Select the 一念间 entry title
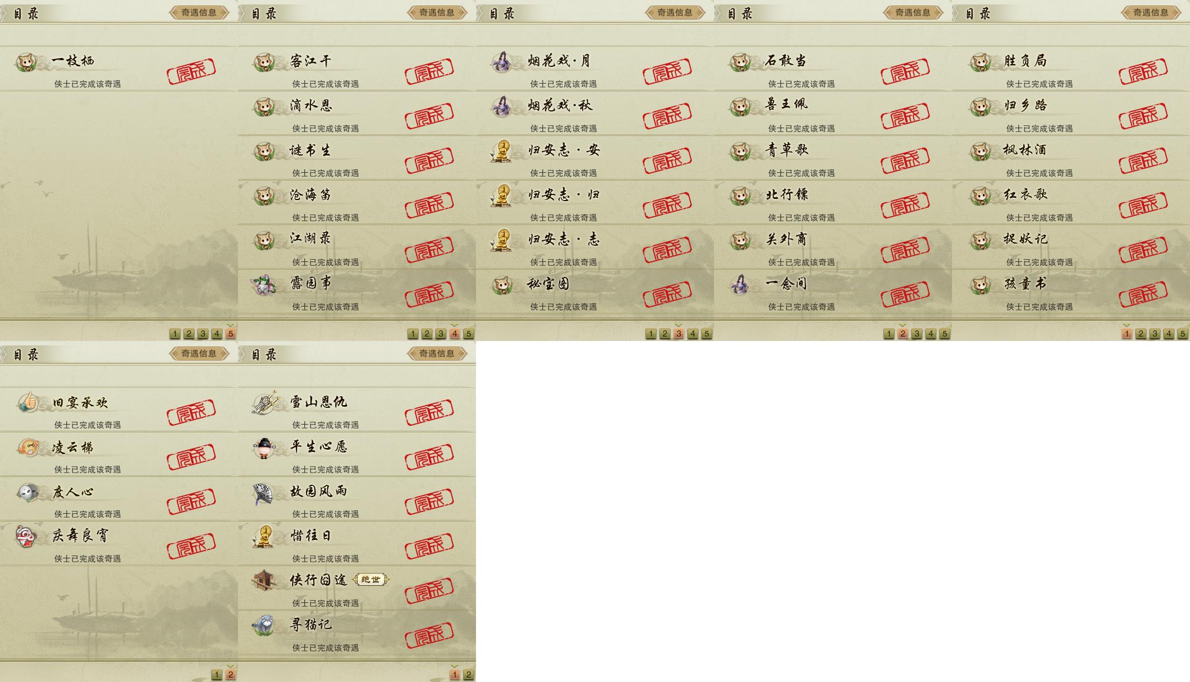1190x682 pixels. tap(786, 284)
